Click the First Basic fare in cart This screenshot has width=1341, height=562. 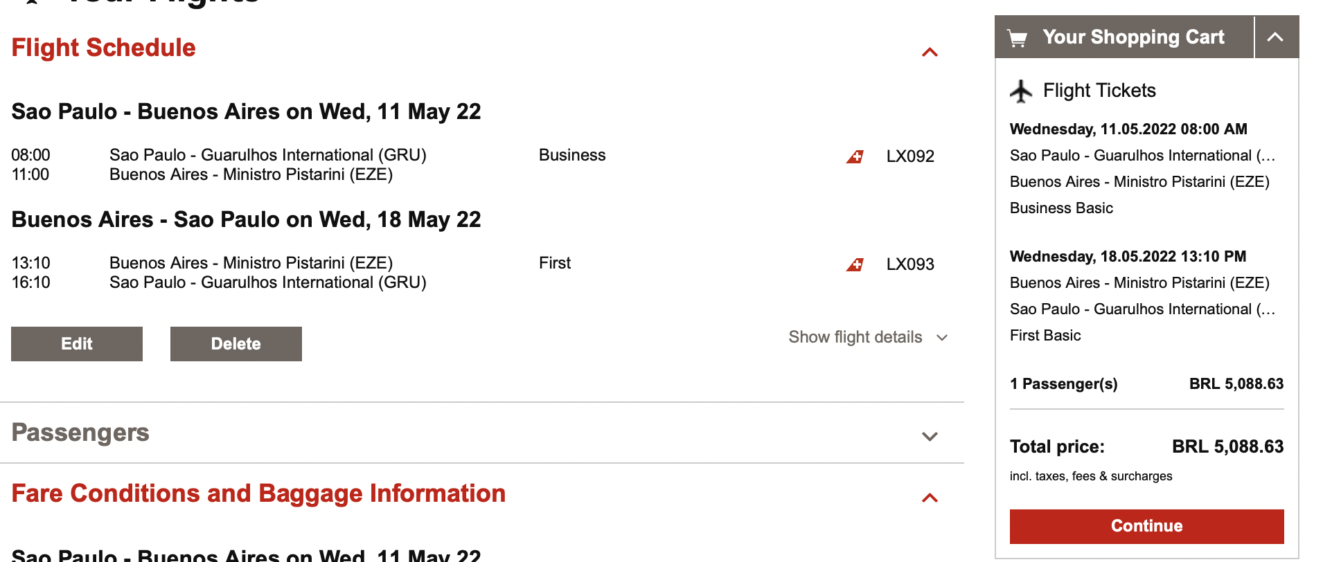[1045, 336]
